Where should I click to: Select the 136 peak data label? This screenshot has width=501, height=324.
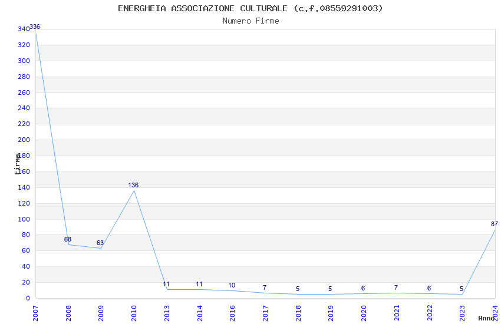(133, 185)
